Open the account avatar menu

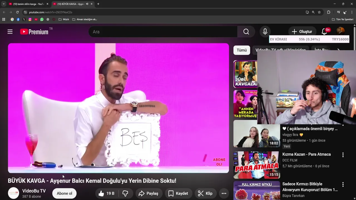coord(340,31)
